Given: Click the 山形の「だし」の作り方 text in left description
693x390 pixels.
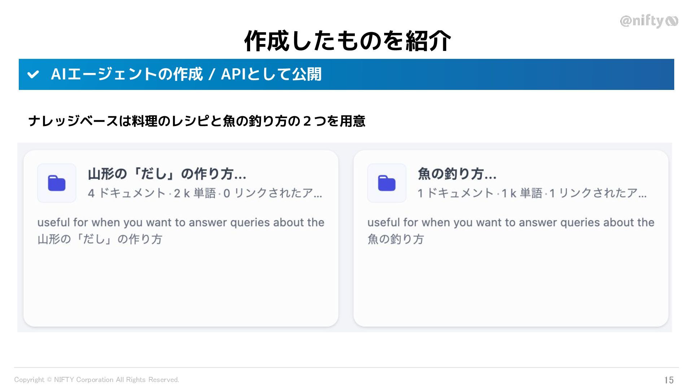Looking at the screenshot, I should coord(100,239).
